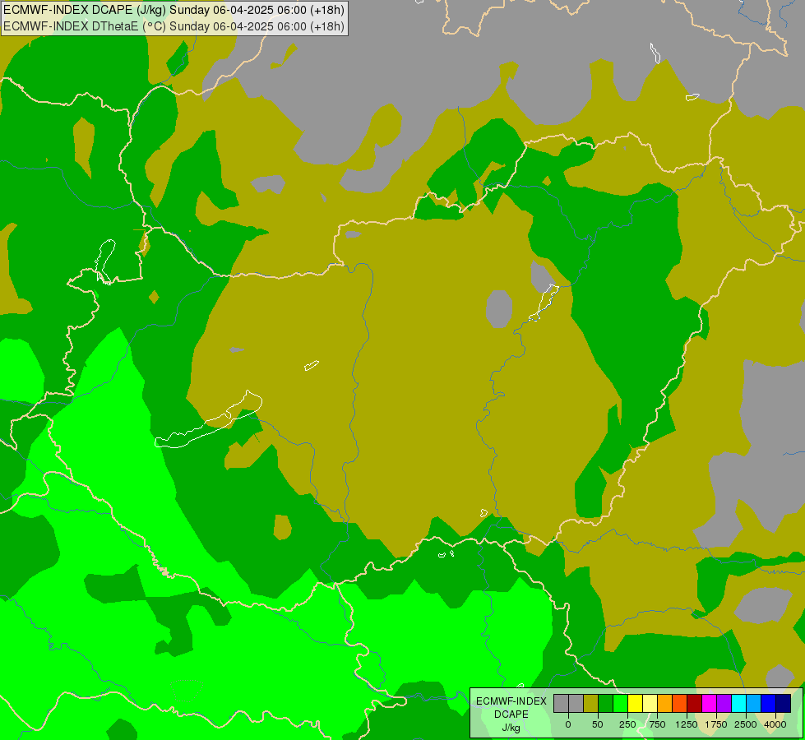805x740 pixels.
Task: Select the olive swatch in the DCAPE legend
Action: click(591, 703)
